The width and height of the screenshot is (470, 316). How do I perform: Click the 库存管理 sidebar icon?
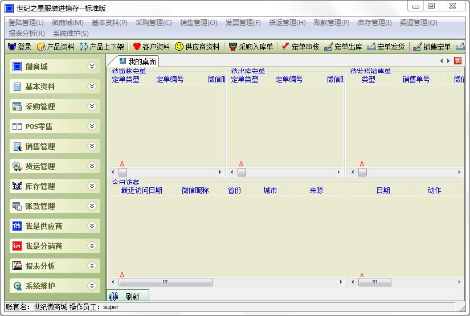pos(17,186)
